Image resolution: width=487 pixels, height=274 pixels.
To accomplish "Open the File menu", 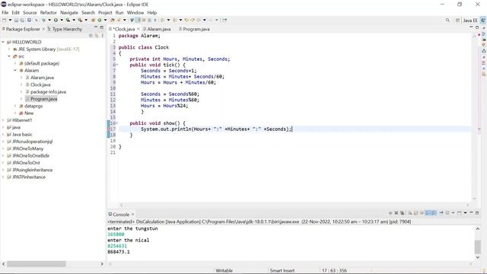I will (x=5, y=12).
